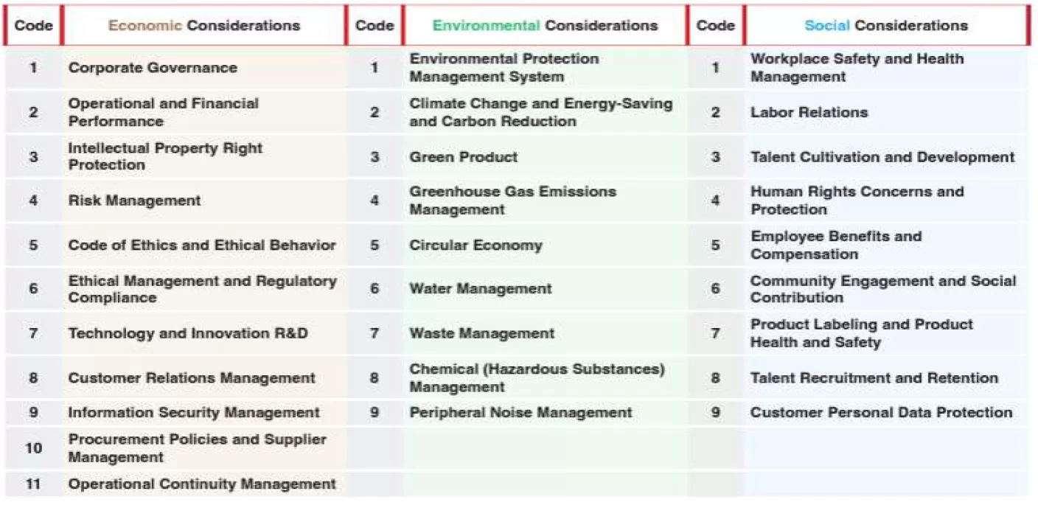Viewport: 1038px width, 505px height.
Task: Select the Waste Management entry
Action: click(x=481, y=333)
